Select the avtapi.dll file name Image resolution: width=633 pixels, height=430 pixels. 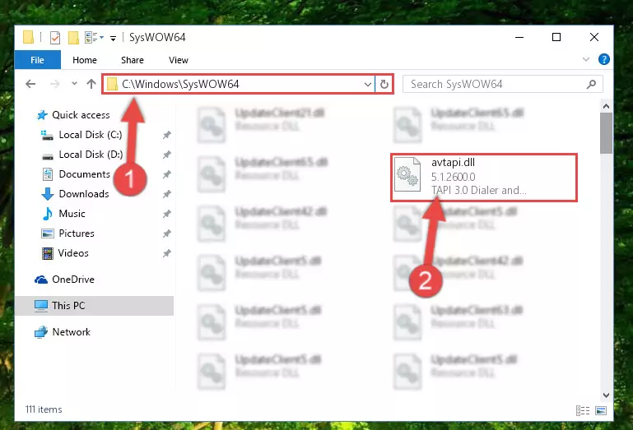(x=453, y=163)
